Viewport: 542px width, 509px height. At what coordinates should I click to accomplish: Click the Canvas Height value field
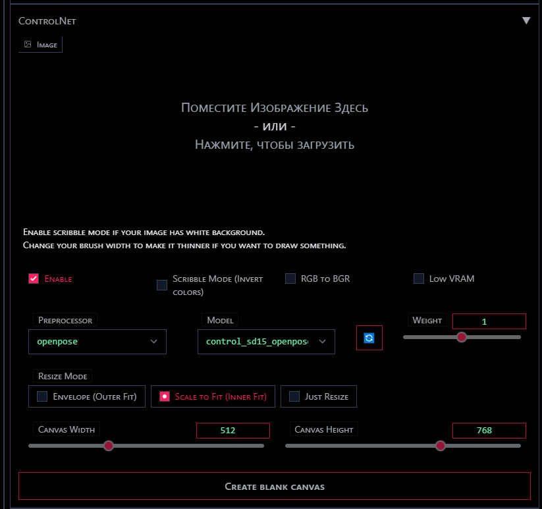click(x=489, y=431)
